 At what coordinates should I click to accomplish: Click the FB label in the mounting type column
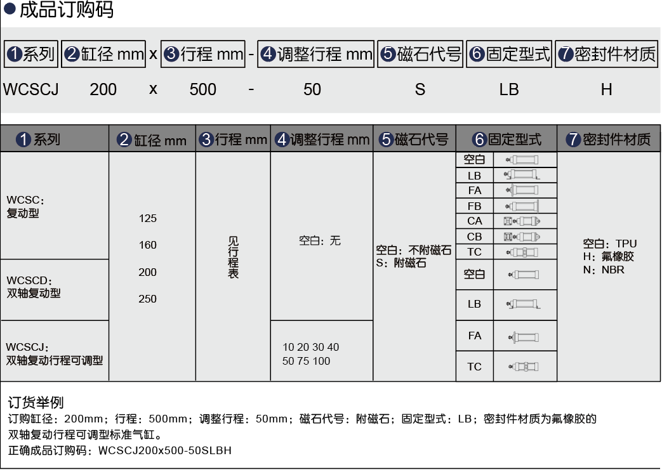click(475, 206)
